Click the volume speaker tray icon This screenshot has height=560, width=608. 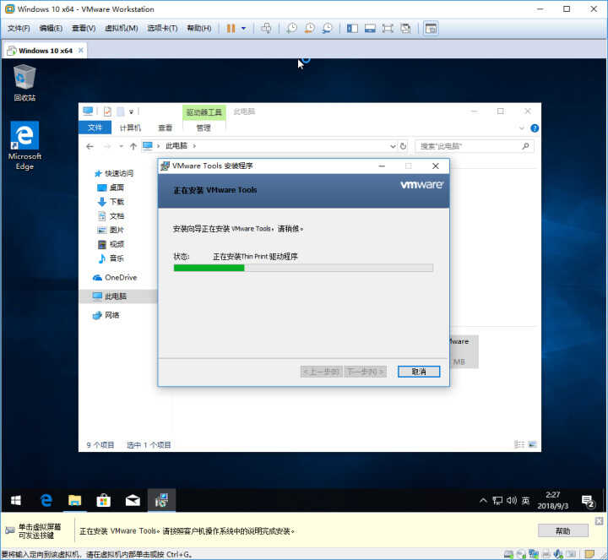(x=512, y=501)
